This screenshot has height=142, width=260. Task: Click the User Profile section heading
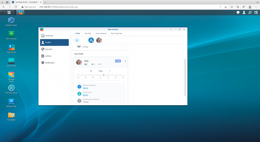click(79, 54)
